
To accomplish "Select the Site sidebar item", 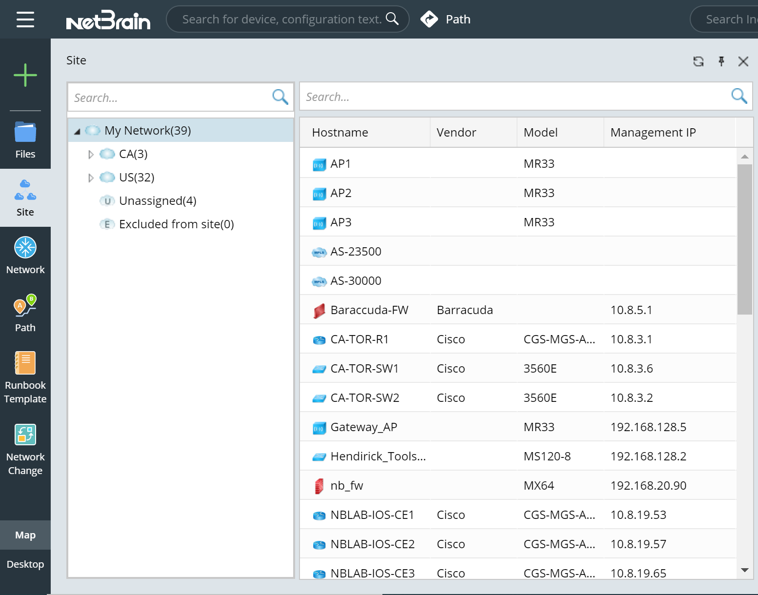I will tap(25, 198).
